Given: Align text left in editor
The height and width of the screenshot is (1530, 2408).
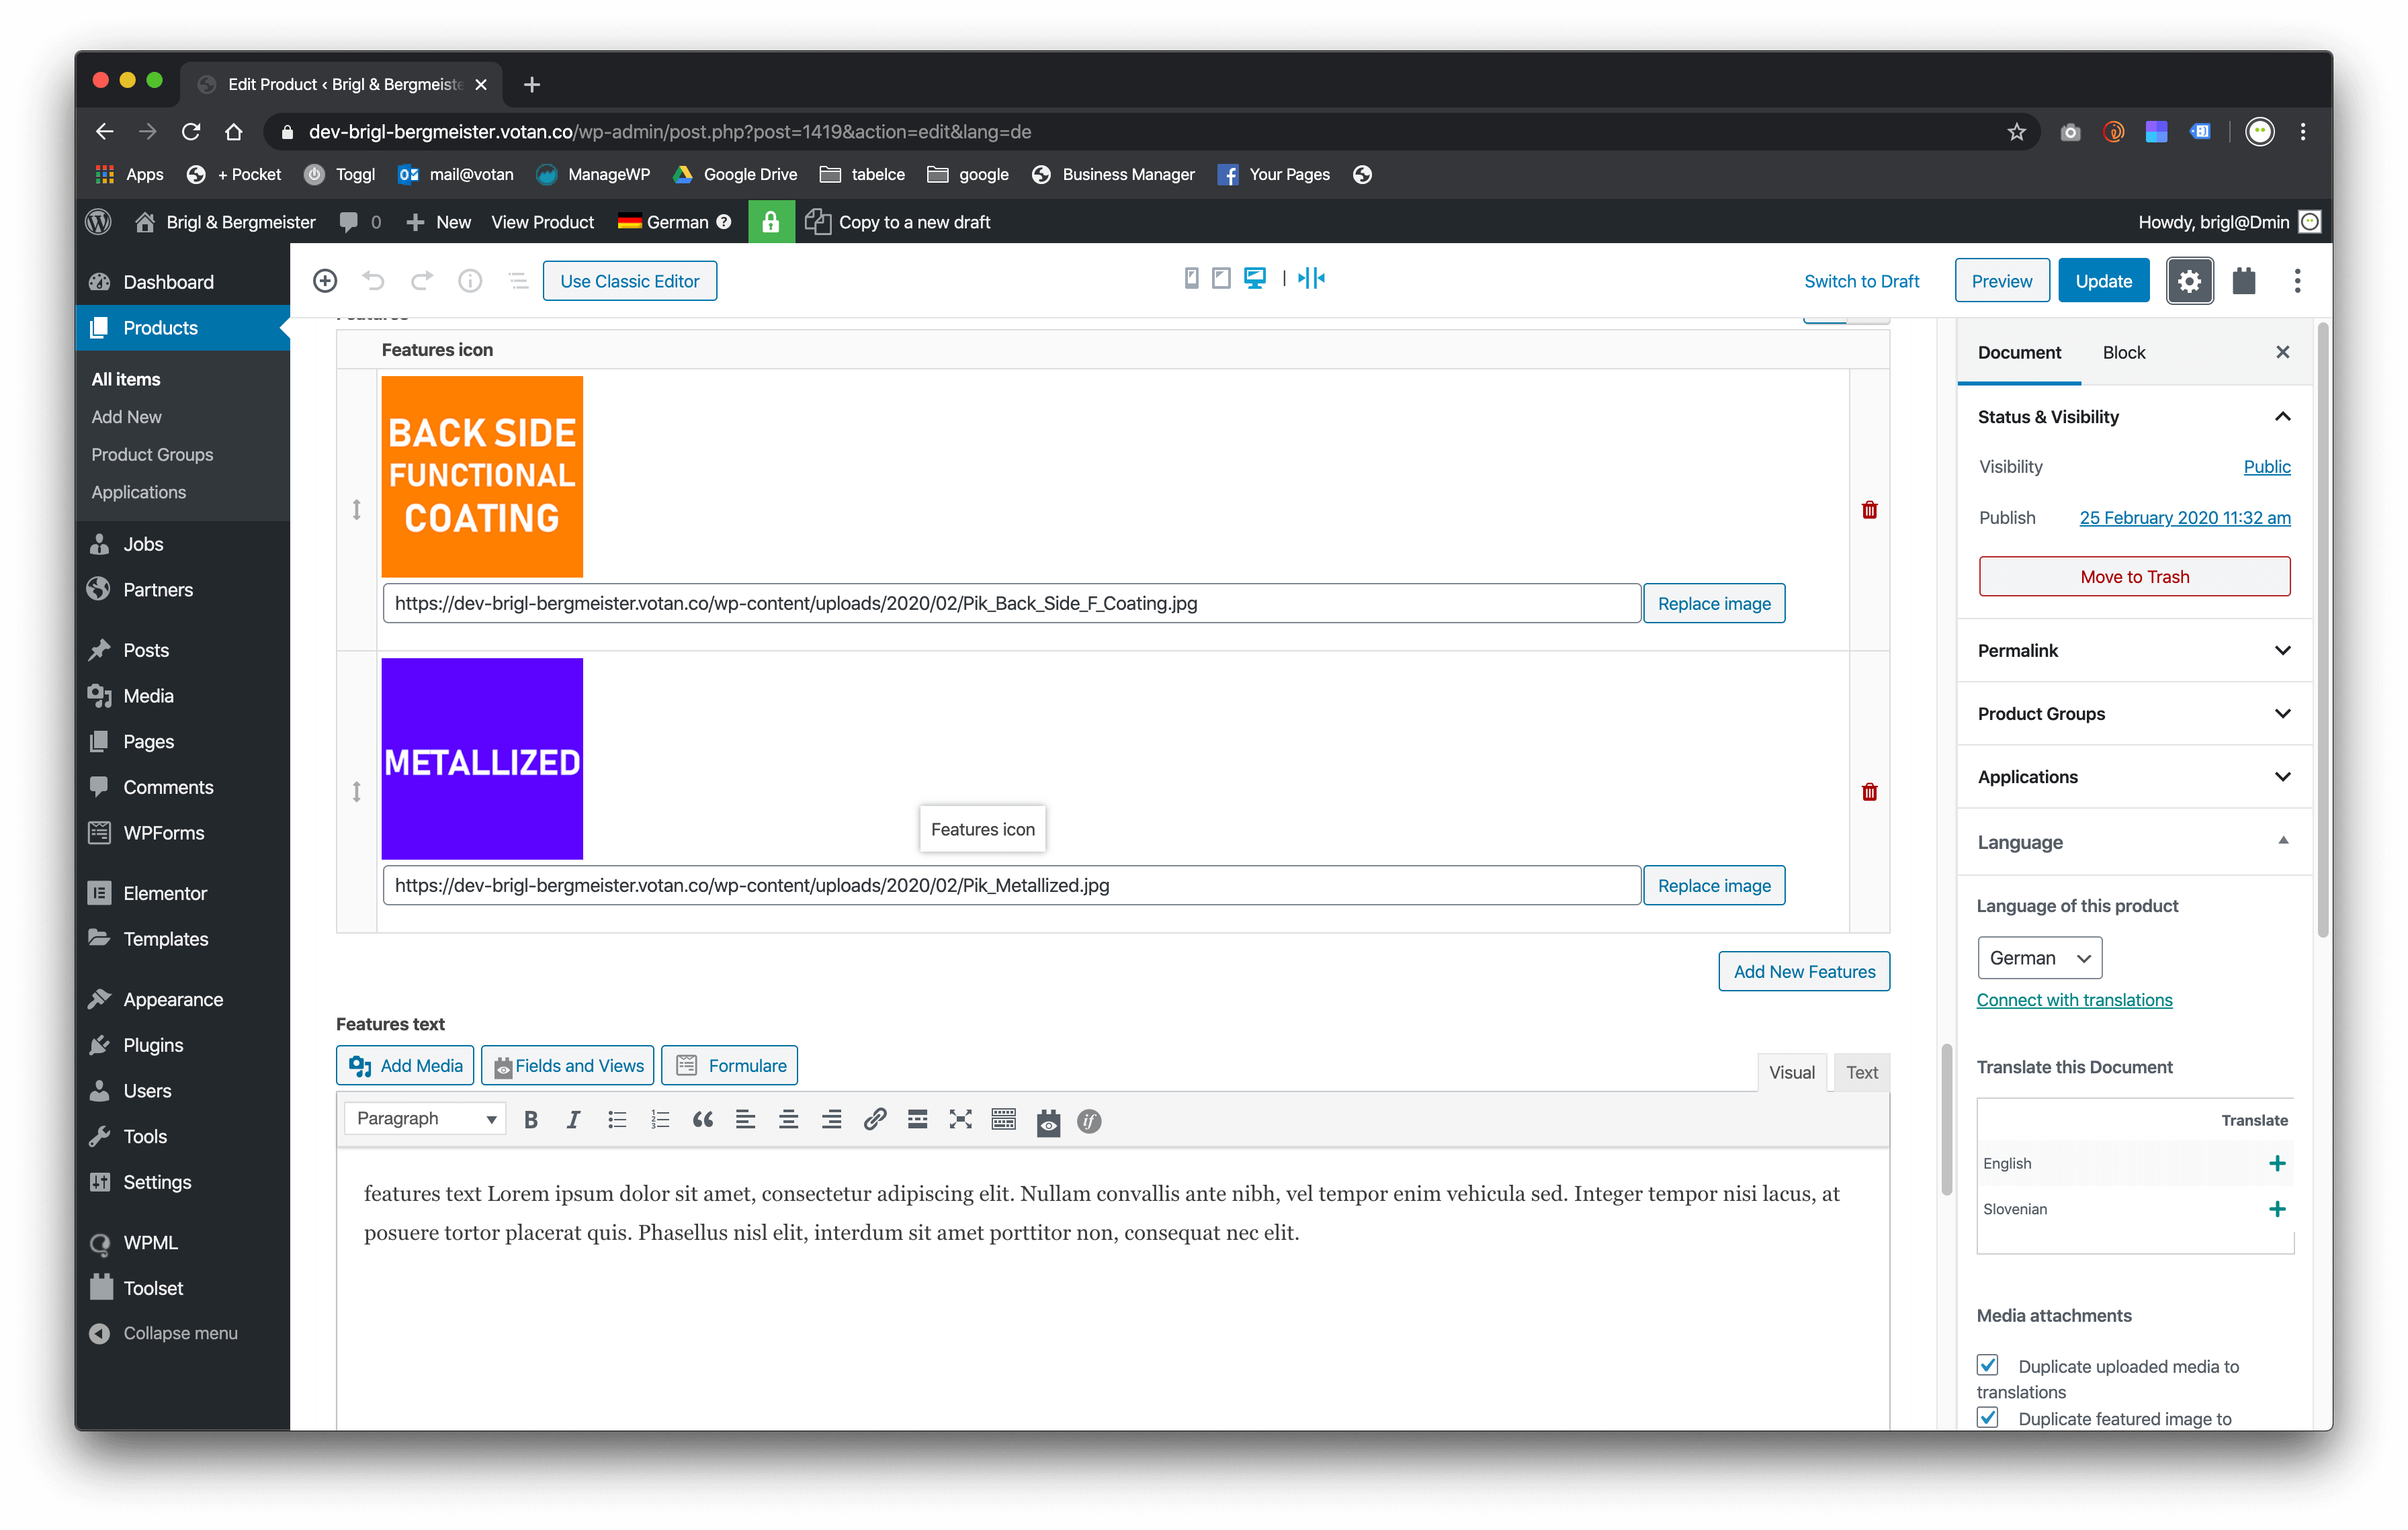Looking at the screenshot, I should [745, 1120].
